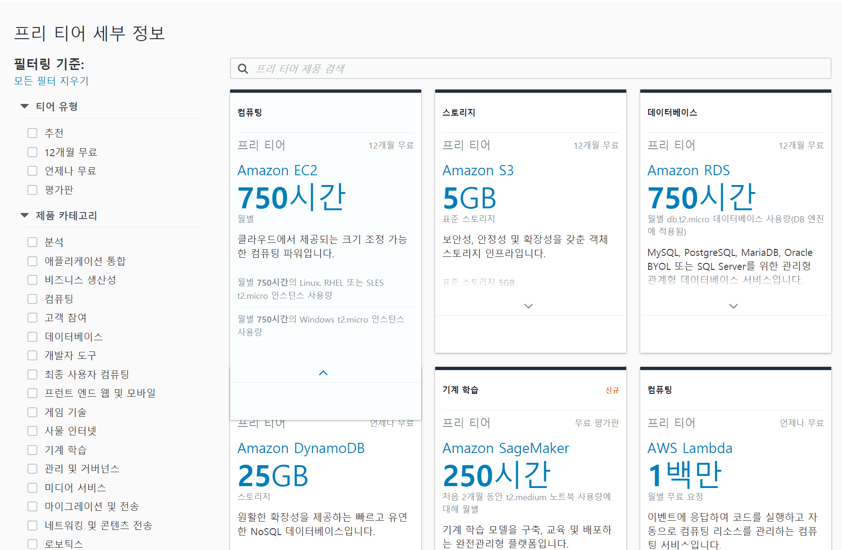
Task: Click the 프리 티어 세부 정보 page heading
Action: point(89,33)
